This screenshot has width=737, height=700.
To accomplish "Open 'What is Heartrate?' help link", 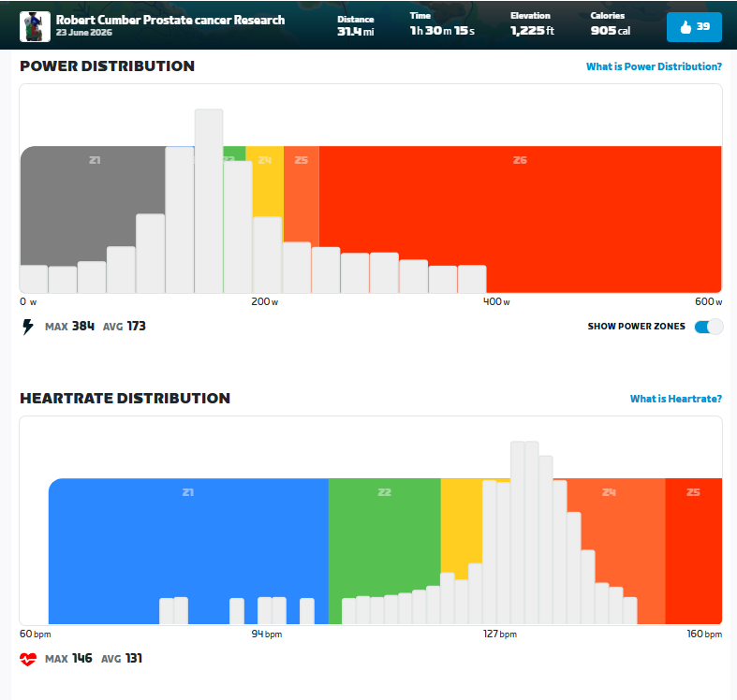I will (x=676, y=399).
